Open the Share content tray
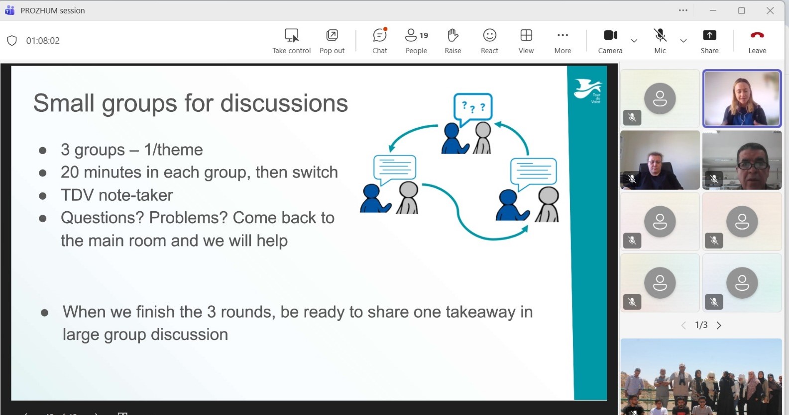 709,41
